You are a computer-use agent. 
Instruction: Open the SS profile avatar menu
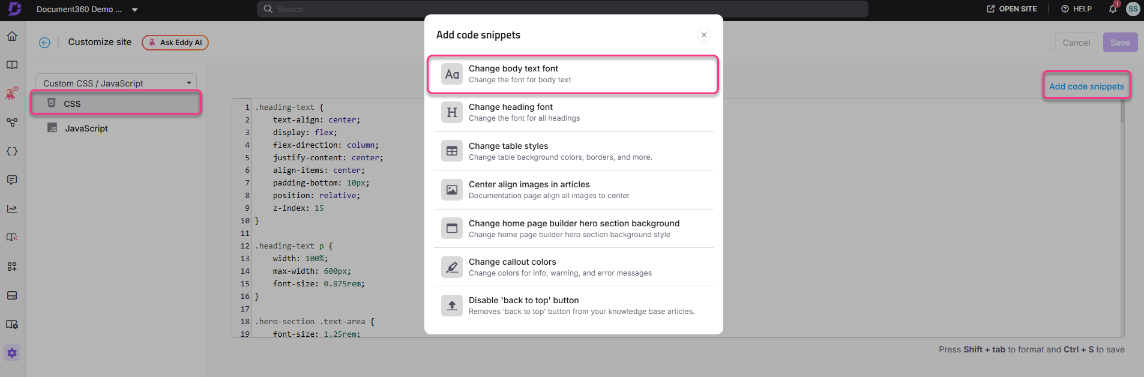(1133, 9)
